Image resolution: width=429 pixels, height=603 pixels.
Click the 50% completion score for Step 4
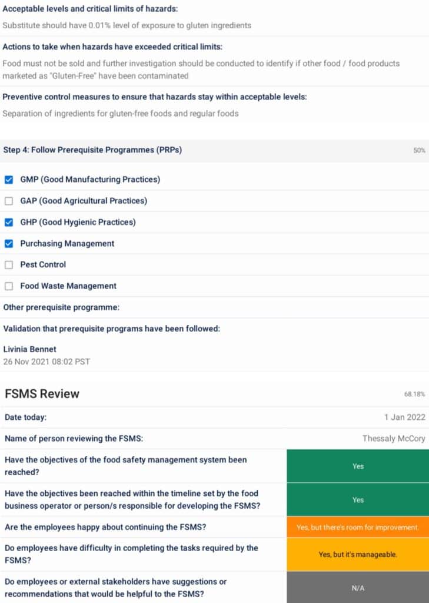[x=418, y=151]
